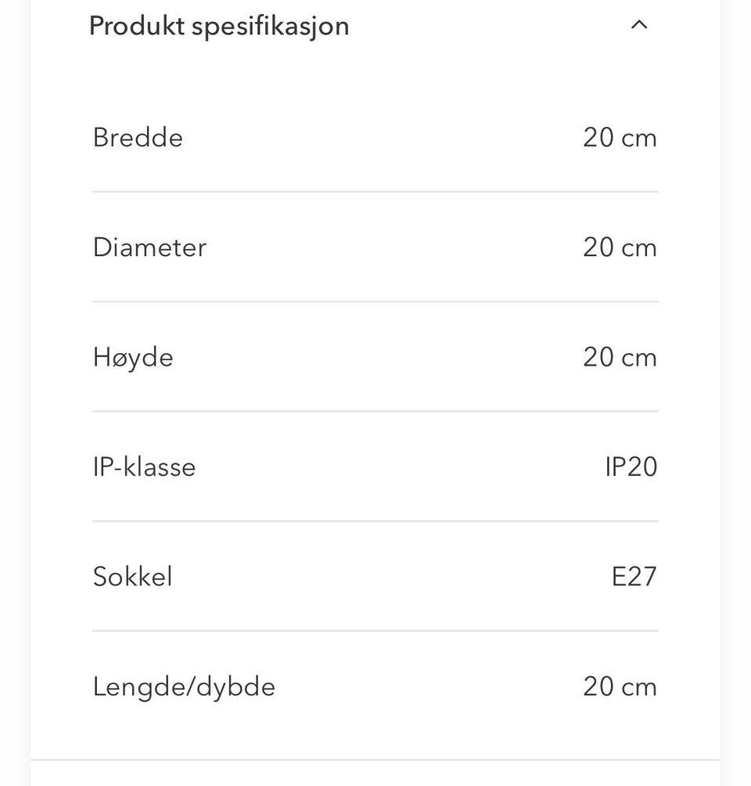Image resolution: width=751 pixels, height=786 pixels.
Task: Click the divider line below the Bredde row
Action: point(375,191)
